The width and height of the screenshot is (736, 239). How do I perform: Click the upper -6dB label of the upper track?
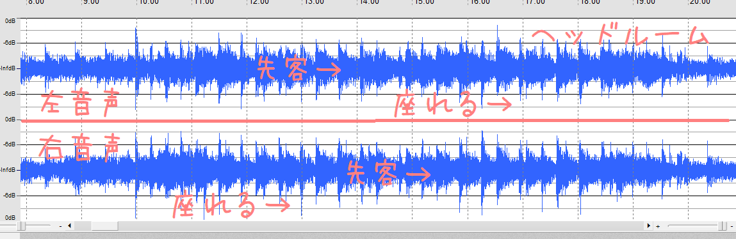coord(10,43)
